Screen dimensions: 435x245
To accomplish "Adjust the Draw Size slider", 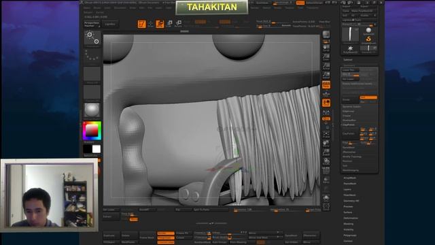I will point(273,26).
